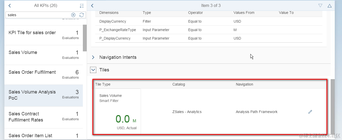Image resolution: width=342 pixels, height=140 pixels.
Task: Toggle multi-select mode icon in KPI list
Action: coord(82,6)
